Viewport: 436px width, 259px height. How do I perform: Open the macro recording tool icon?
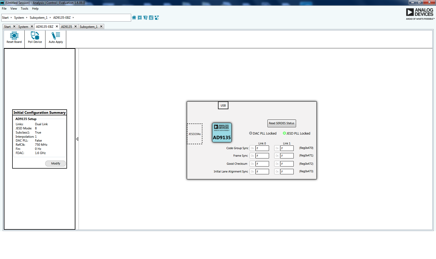click(145, 18)
